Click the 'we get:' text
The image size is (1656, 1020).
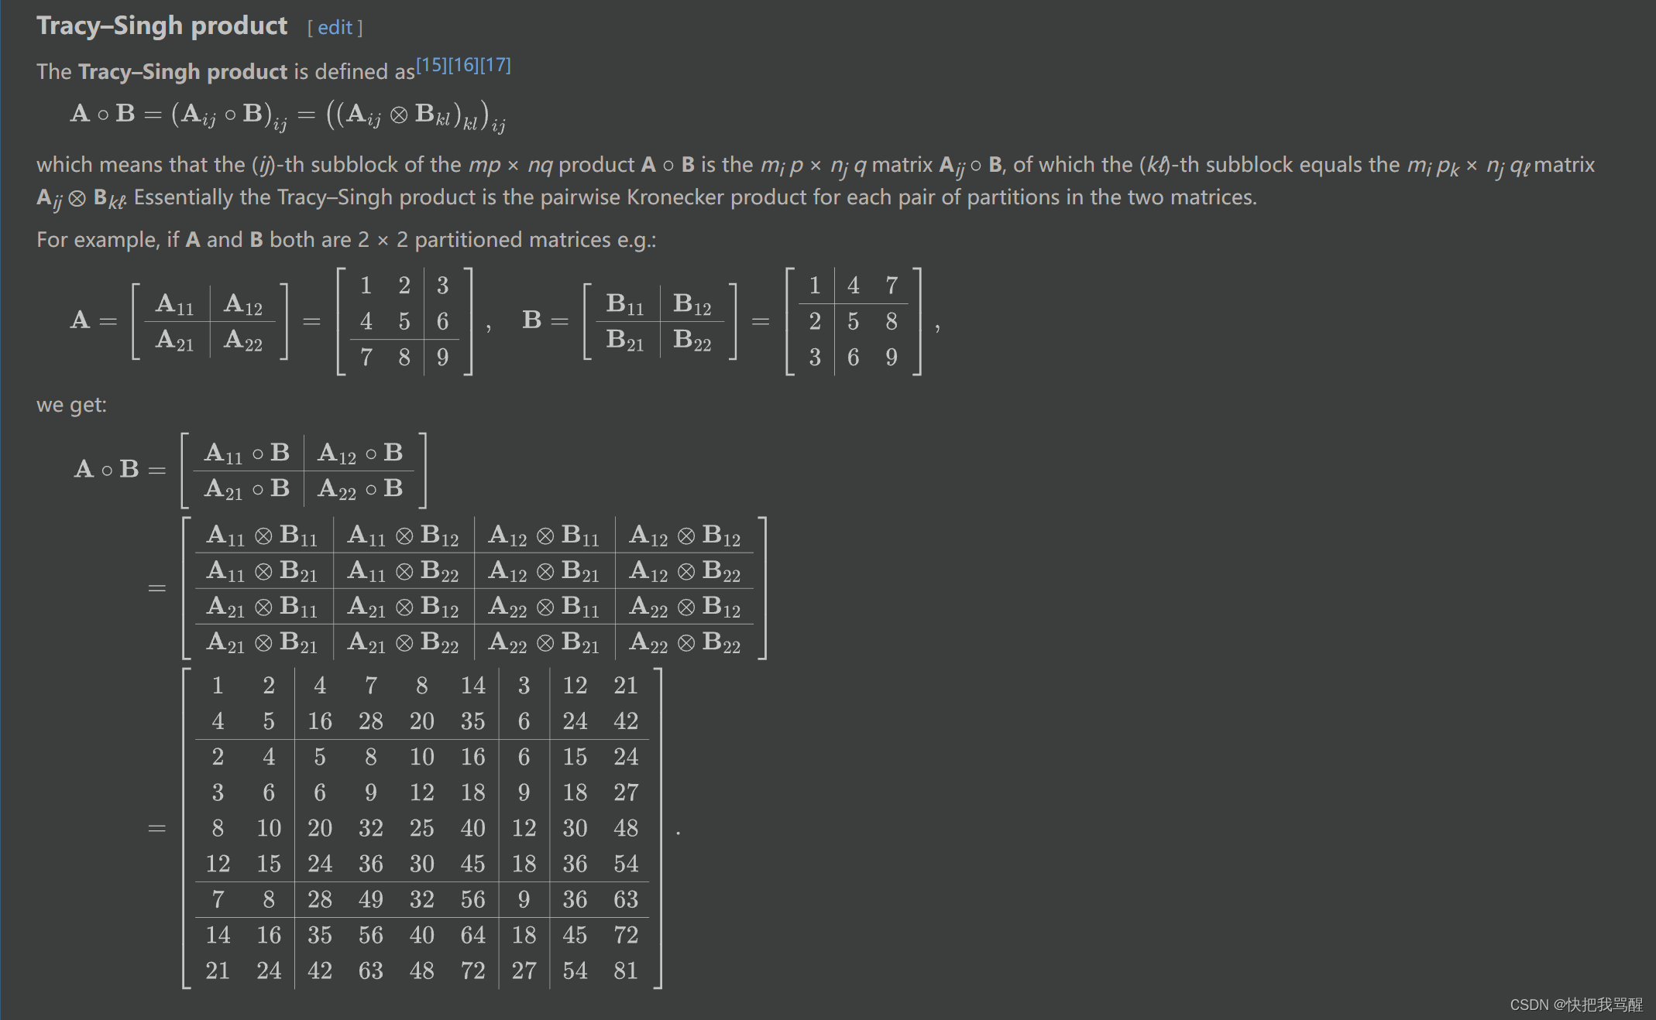coord(71,405)
